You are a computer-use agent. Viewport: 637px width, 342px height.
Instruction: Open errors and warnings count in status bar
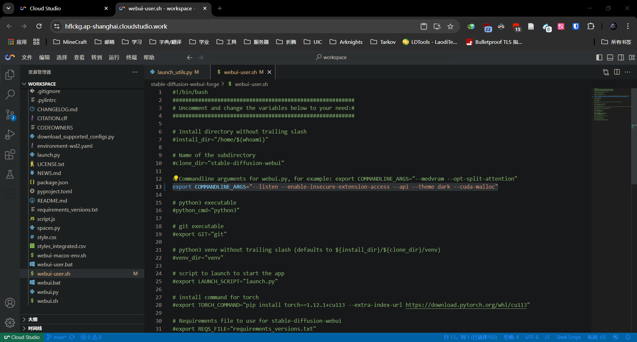click(91, 337)
